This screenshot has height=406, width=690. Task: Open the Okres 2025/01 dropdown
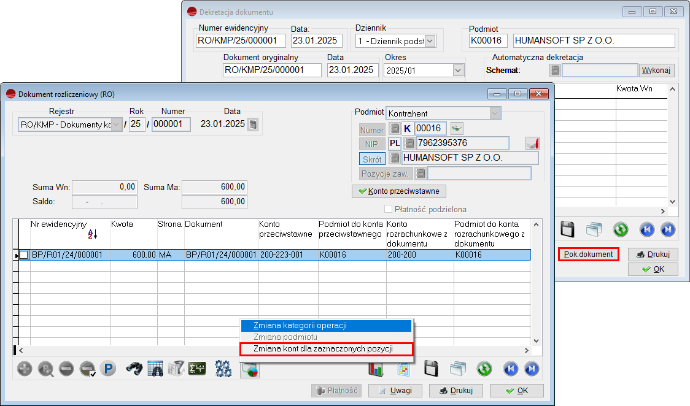tap(458, 71)
